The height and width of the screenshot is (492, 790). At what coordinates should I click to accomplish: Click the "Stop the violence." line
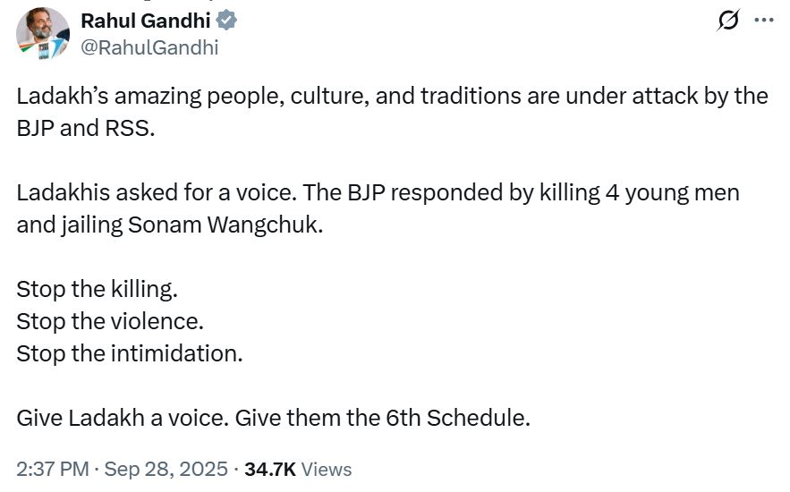108,320
